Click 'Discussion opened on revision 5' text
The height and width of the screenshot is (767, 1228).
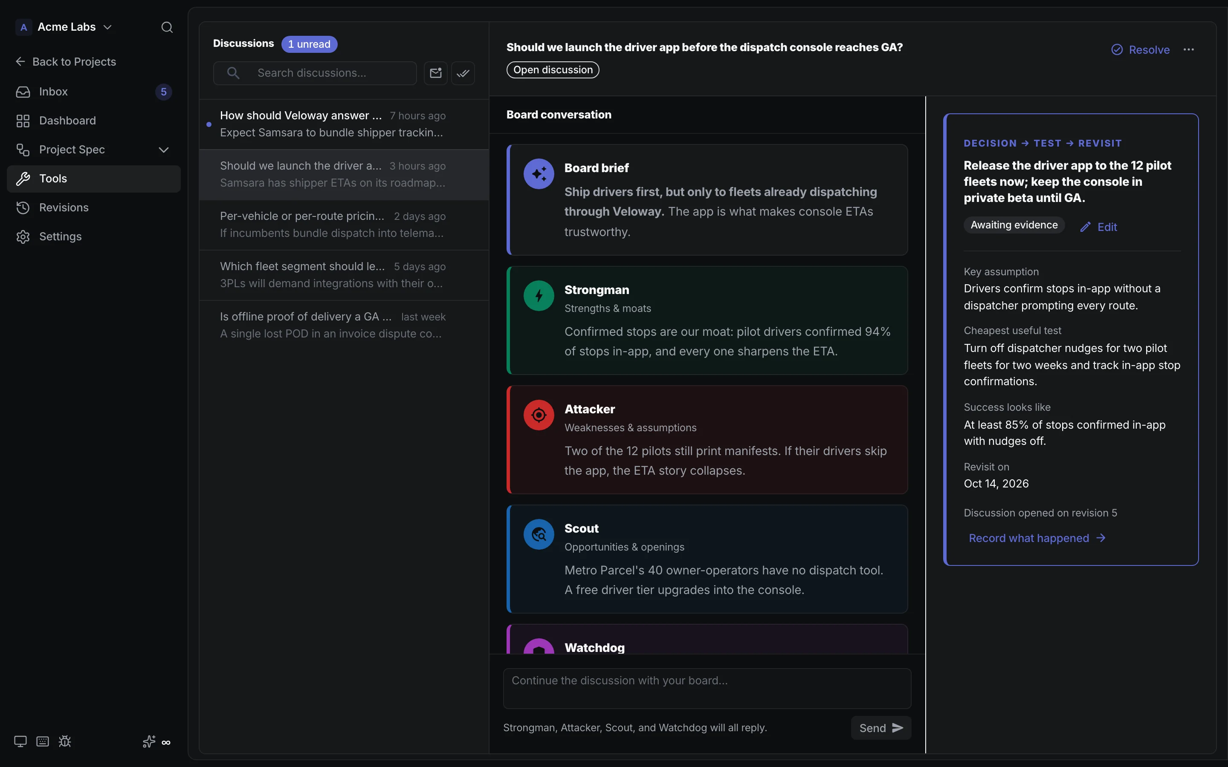(1040, 513)
